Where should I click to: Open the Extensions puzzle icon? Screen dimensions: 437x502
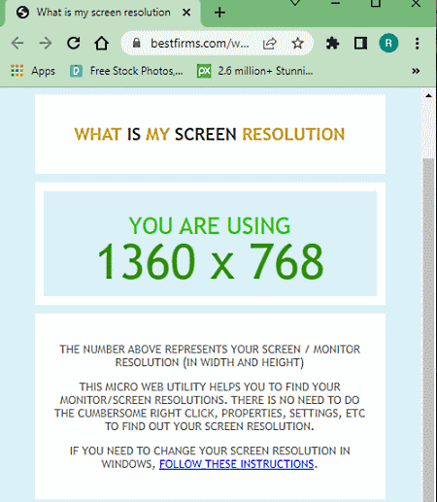coord(332,43)
